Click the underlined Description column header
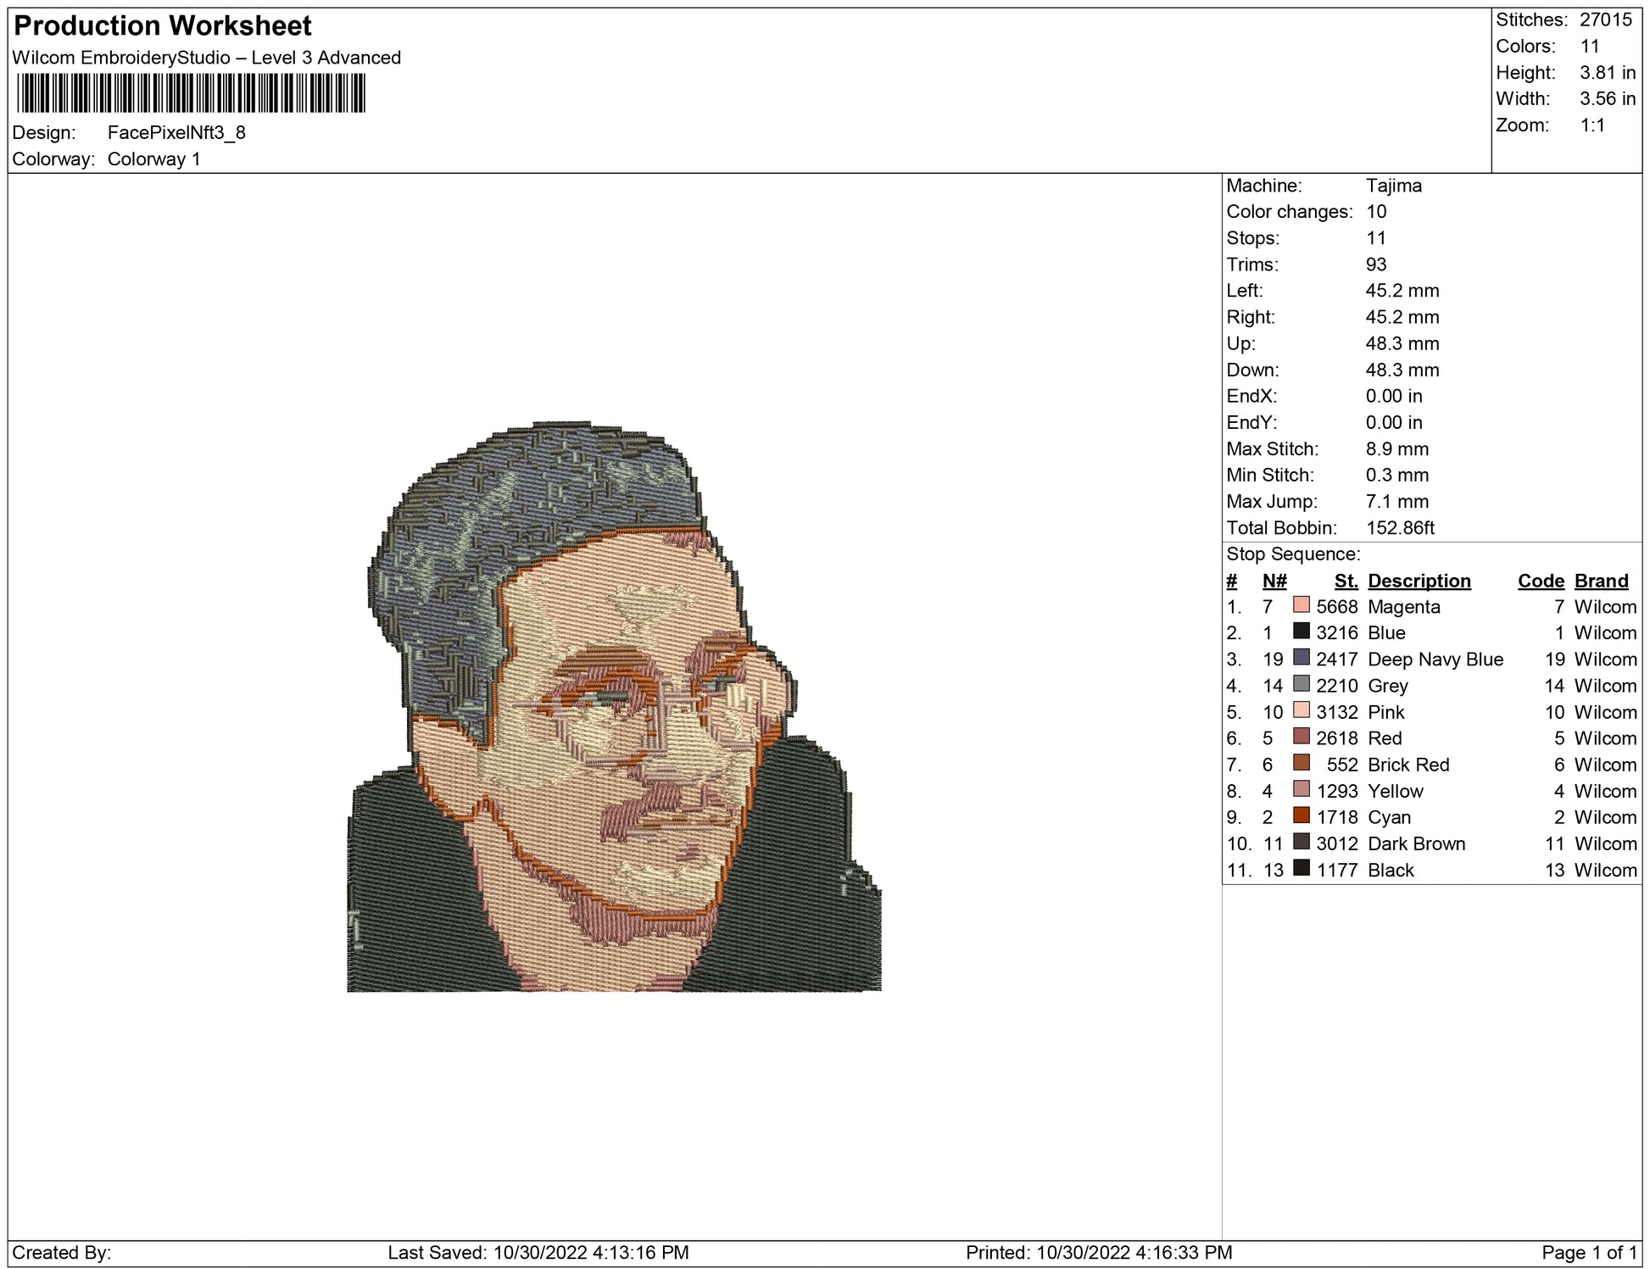 coord(1419,581)
